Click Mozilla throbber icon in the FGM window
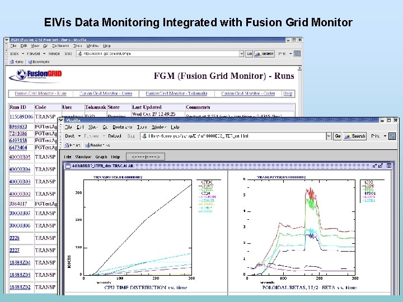Image resolution: width=403 pixels, height=302 pixels. [x=297, y=54]
